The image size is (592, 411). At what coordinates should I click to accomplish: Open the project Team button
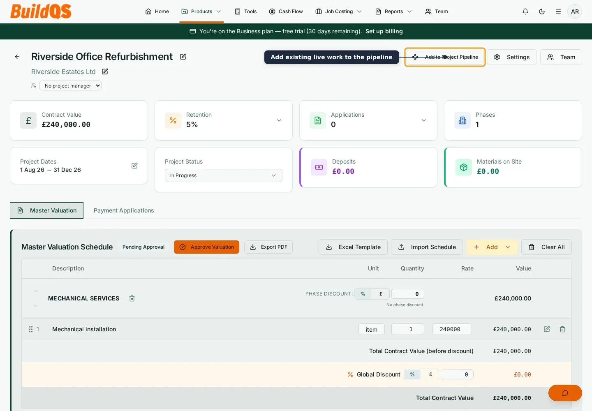561,57
